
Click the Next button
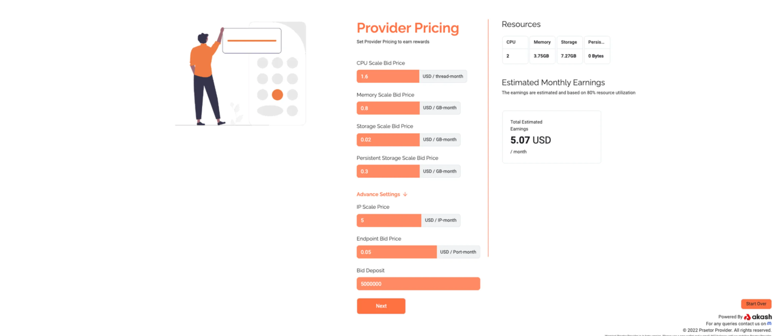tap(381, 306)
